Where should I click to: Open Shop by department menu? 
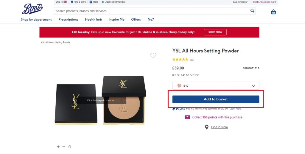36,20
